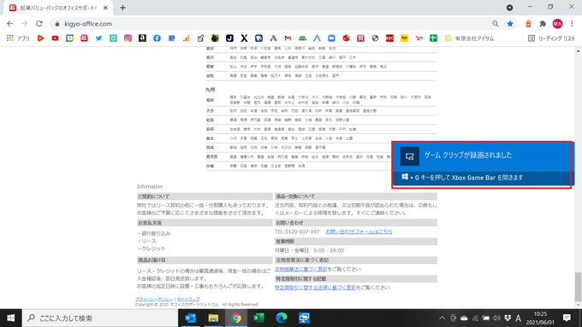Image resolution: width=582 pixels, height=327 pixels.
Task: Open the Chrome extensions puzzle icon
Action: click(x=543, y=24)
